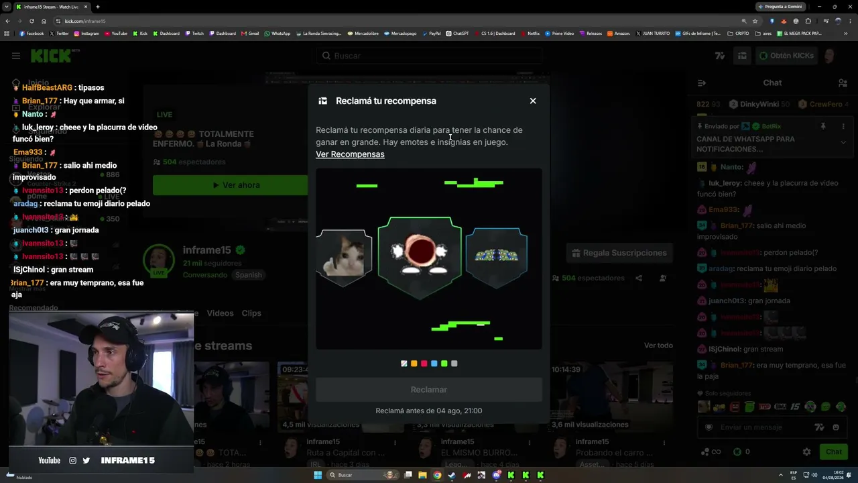This screenshot has height=483, width=858.
Task: Open the Twitch bookmark
Action: (x=194, y=34)
